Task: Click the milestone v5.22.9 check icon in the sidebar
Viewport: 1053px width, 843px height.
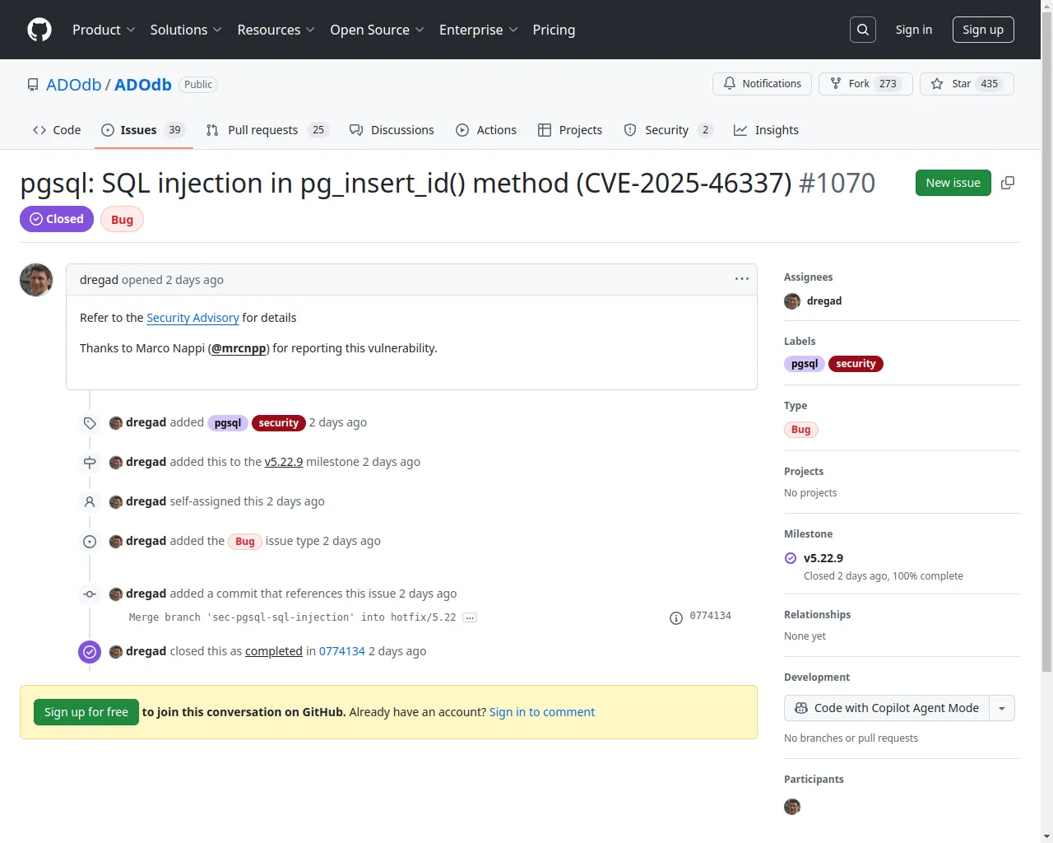Action: click(x=791, y=558)
